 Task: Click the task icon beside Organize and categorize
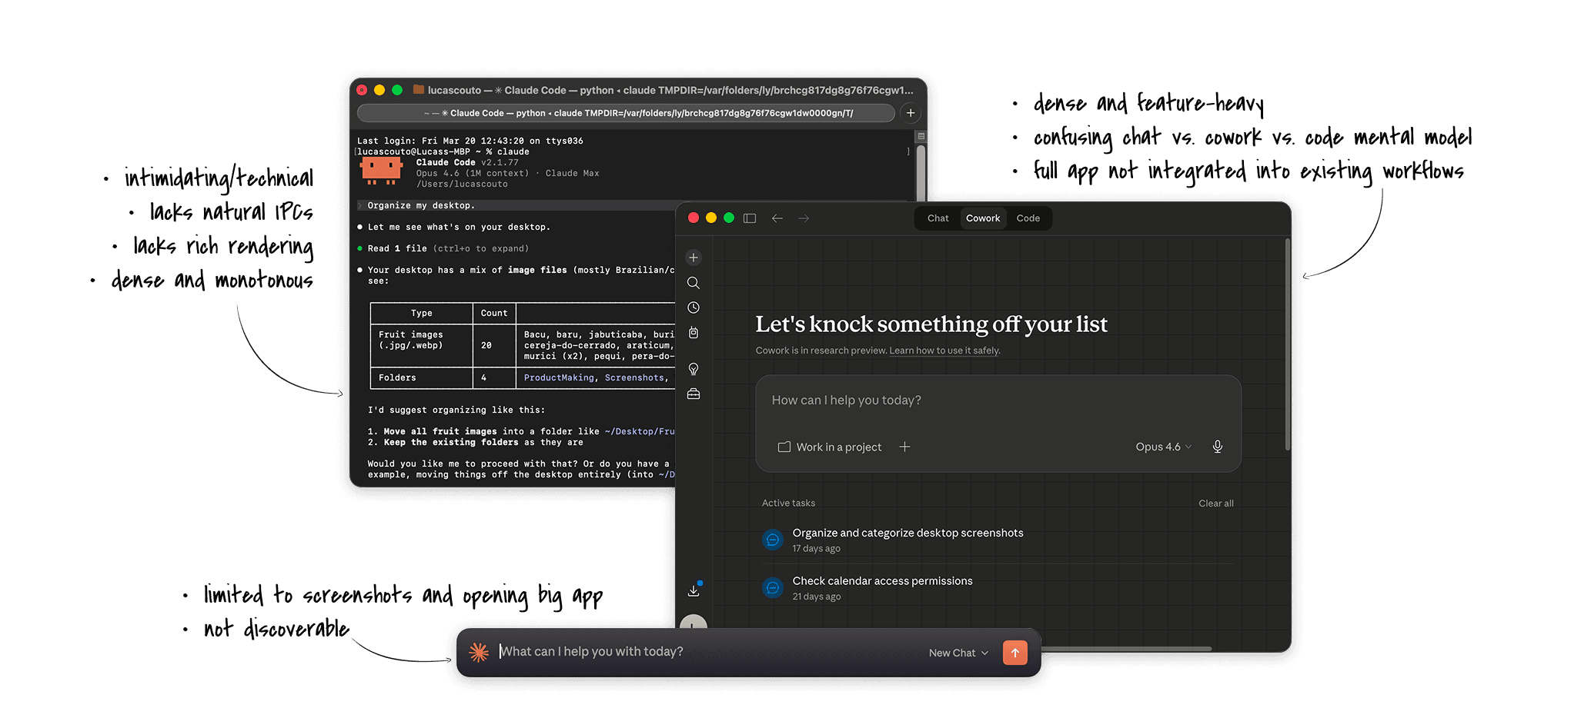(773, 540)
